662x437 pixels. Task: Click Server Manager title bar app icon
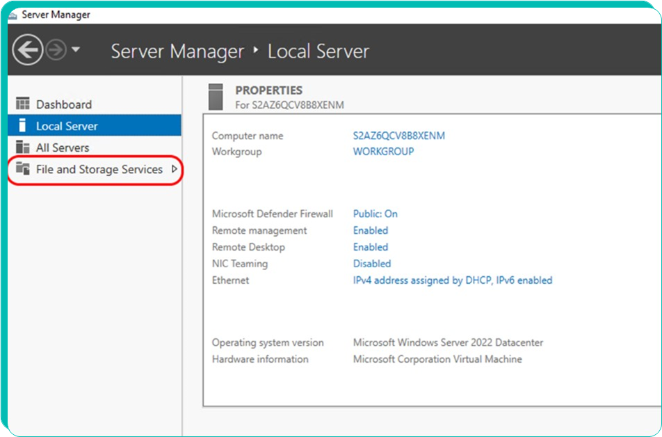coord(13,15)
